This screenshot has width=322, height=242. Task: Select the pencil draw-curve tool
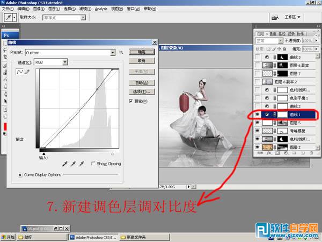27,72
